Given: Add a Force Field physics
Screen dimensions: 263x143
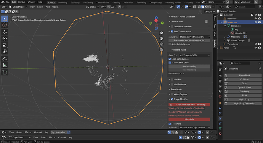Looking at the screenshot, I should tap(243, 75).
